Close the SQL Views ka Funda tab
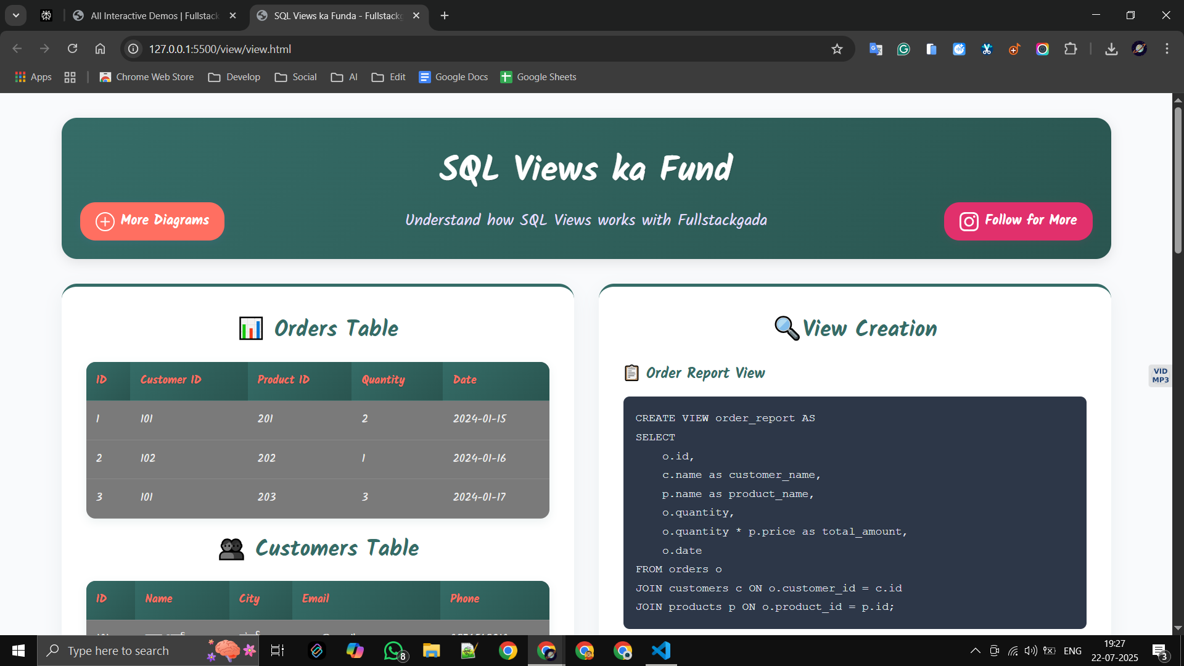 pos(416,15)
